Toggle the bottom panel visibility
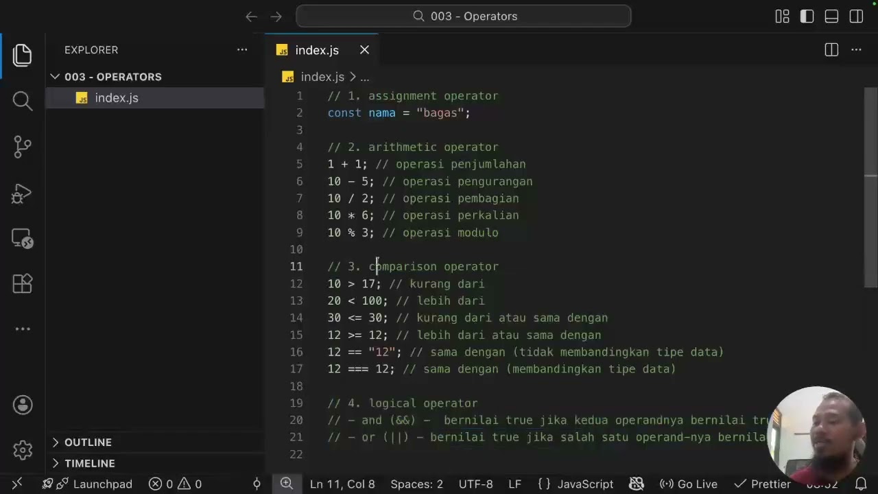This screenshot has width=878, height=494. (x=831, y=16)
